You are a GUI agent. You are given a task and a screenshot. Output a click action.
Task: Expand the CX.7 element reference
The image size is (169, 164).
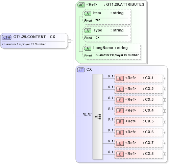point(164,143)
